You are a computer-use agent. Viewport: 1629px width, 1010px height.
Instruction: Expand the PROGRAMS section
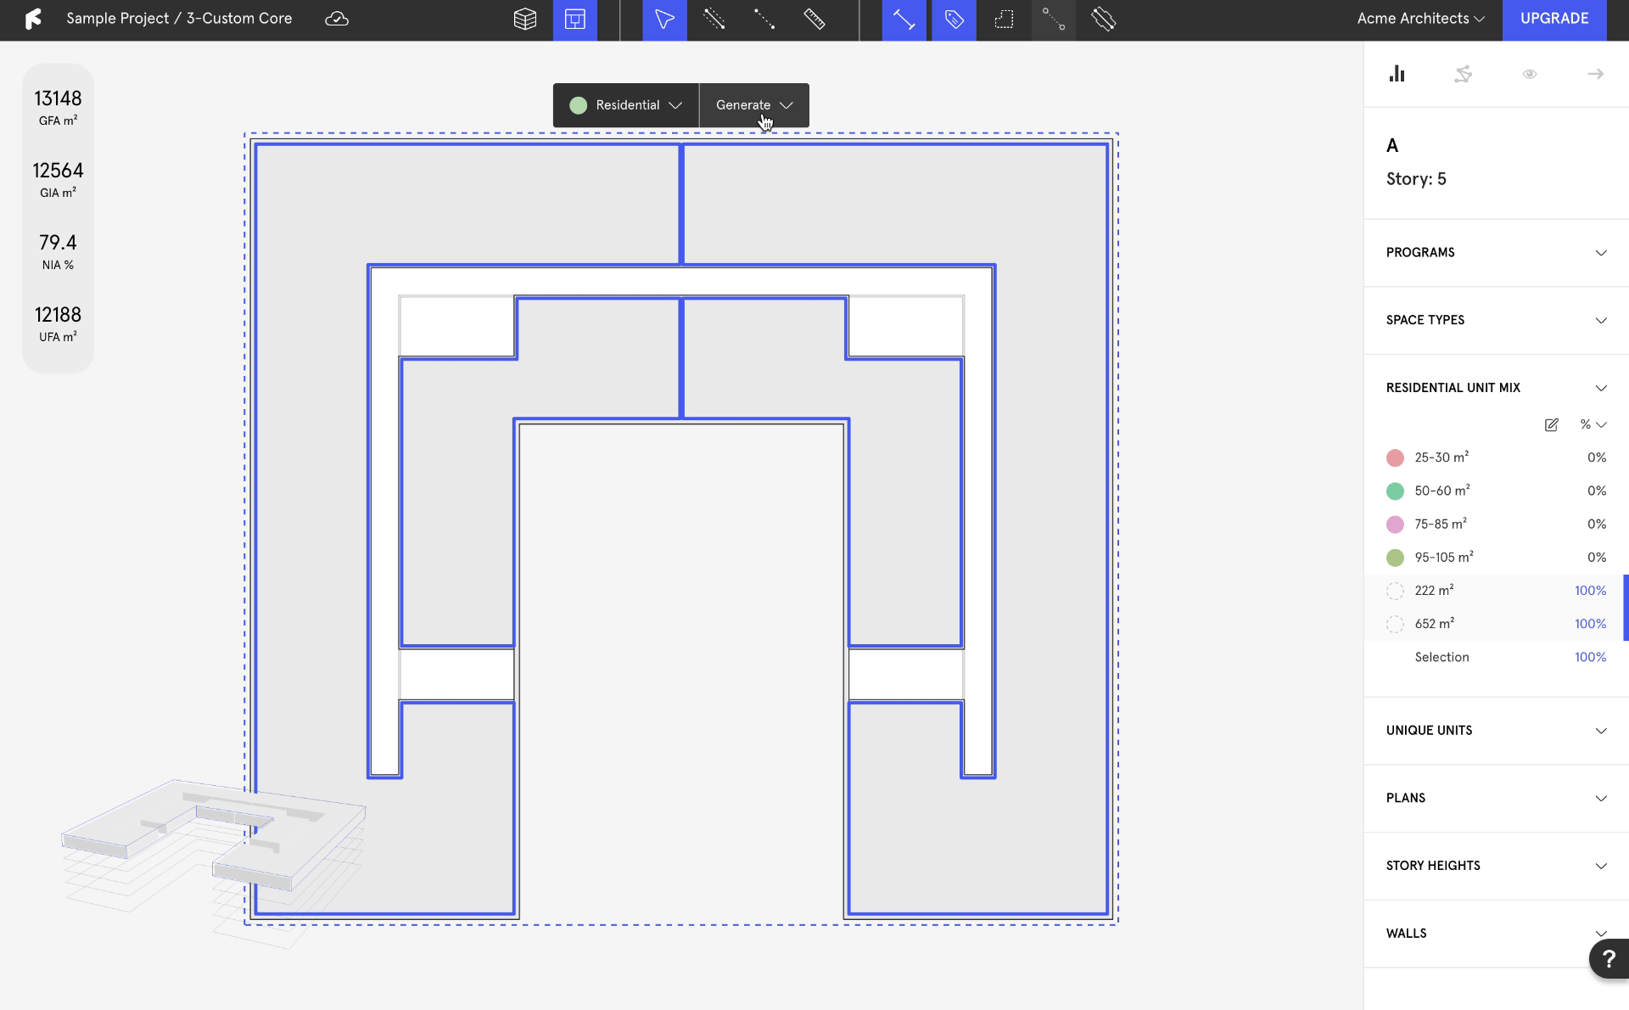(x=1496, y=253)
